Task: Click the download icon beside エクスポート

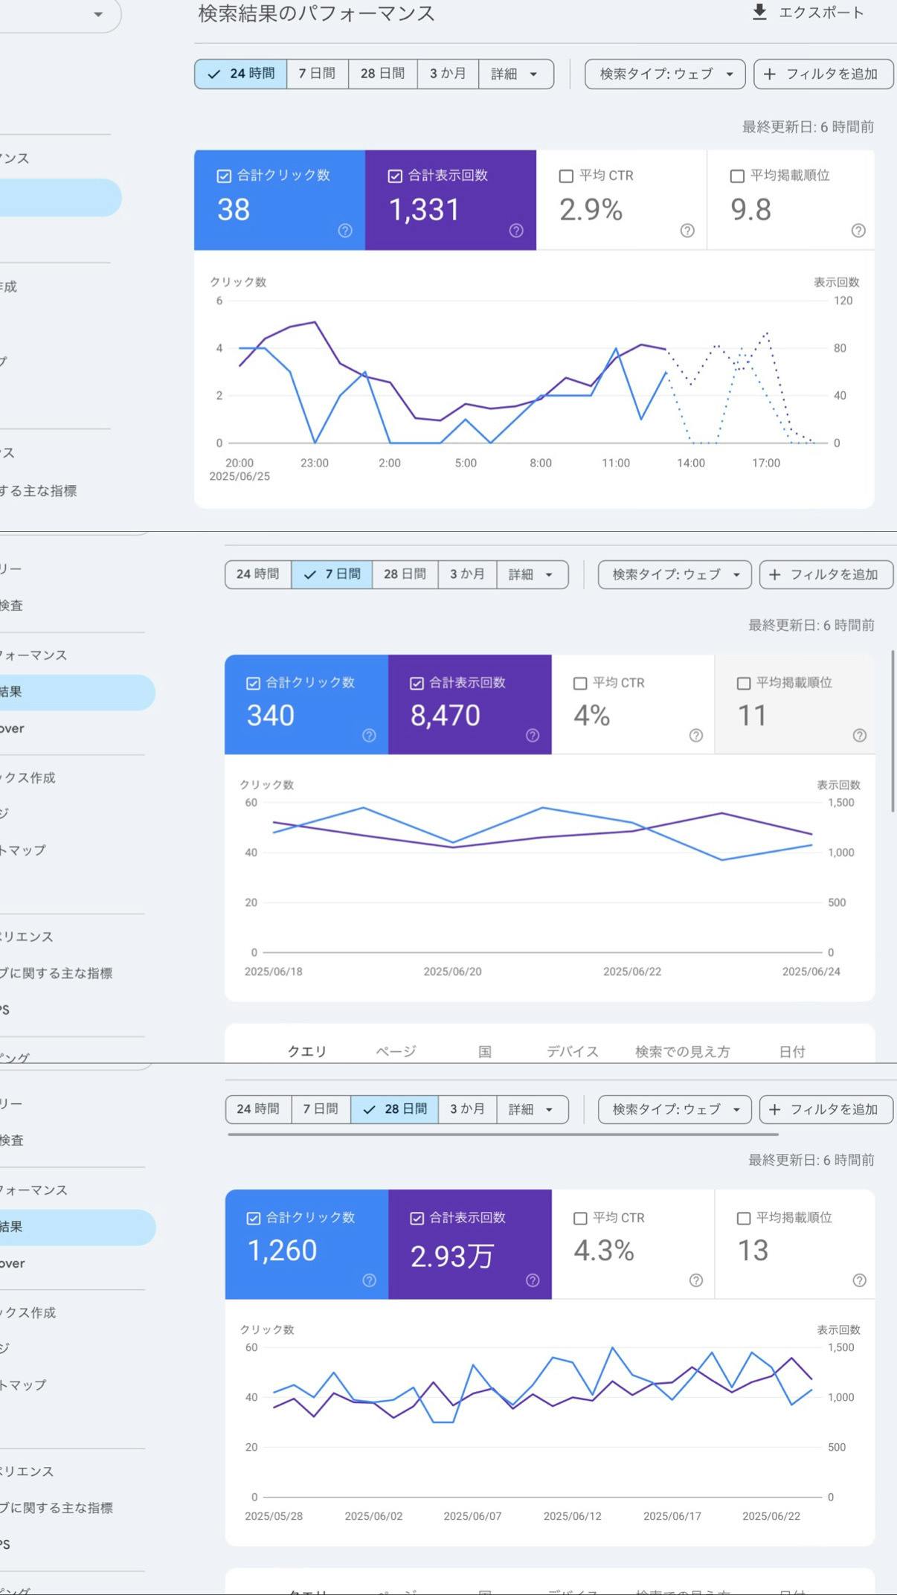Action: [759, 13]
